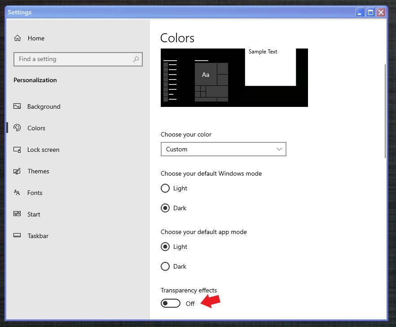Click the search magnifier icon
396x327 pixels.
coord(136,59)
